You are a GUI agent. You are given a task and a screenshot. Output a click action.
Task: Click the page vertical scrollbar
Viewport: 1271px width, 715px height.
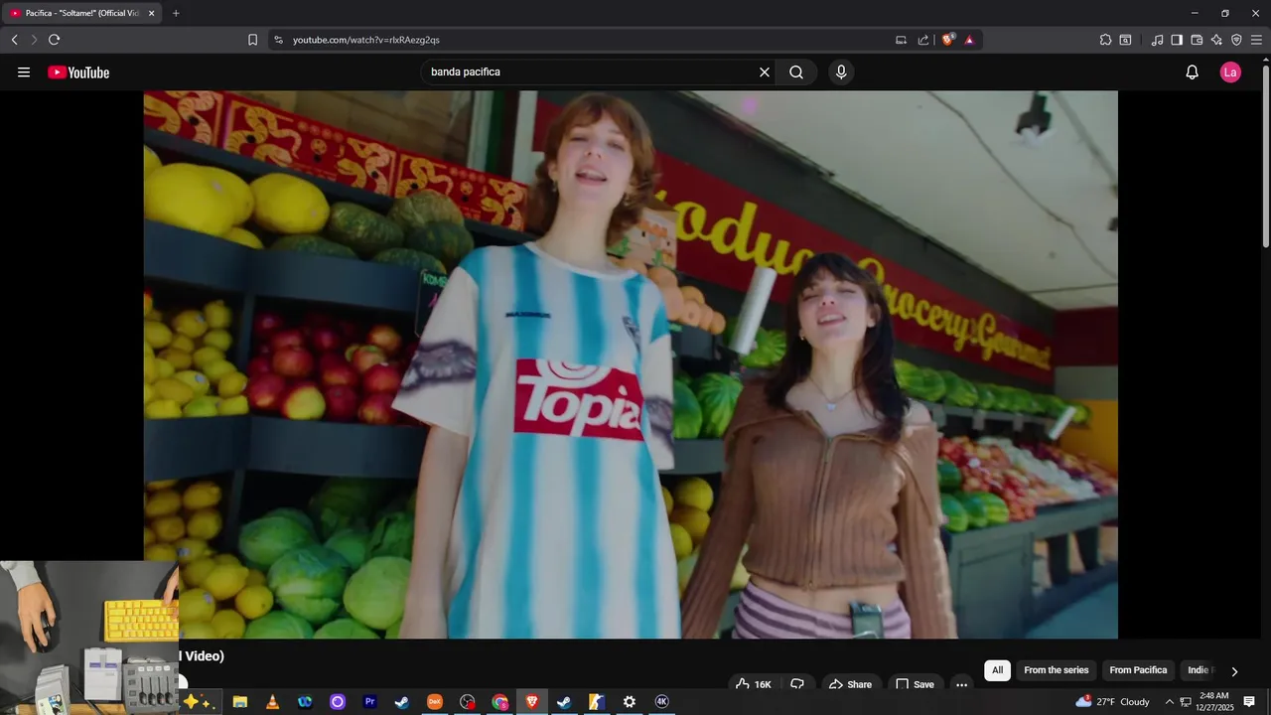[1265, 154]
